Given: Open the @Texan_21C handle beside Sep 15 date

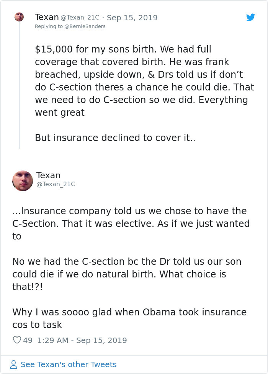Looking at the screenshot, I should pyautogui.click(x=80, y=18).
